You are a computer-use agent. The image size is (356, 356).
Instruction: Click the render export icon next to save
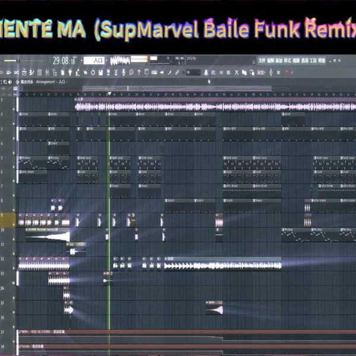[x=109, y=72]
